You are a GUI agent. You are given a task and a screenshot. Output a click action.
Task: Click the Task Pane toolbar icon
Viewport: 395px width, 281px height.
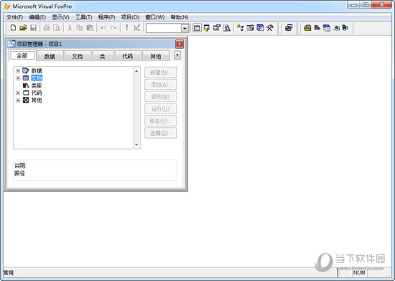pyautogui.click(x=260, y=28)
